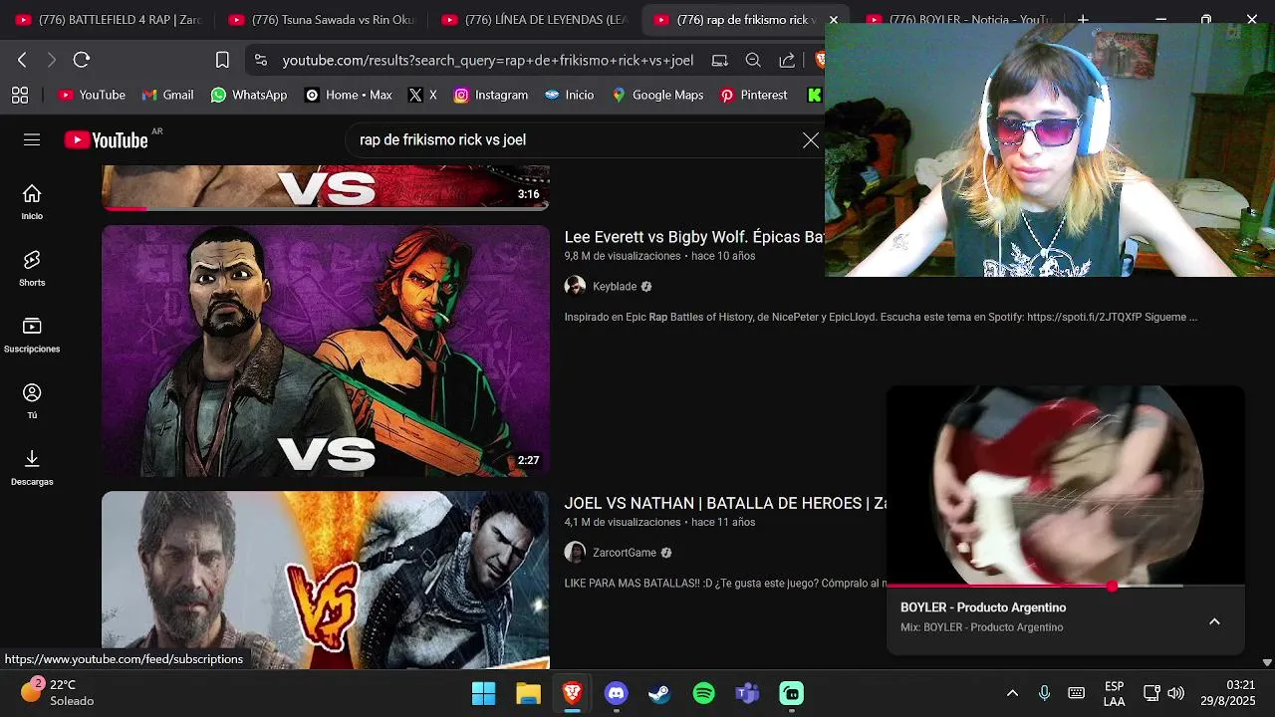Click the YouTube logo
This screenshot has width=1275, height=717.
point(107,139)
